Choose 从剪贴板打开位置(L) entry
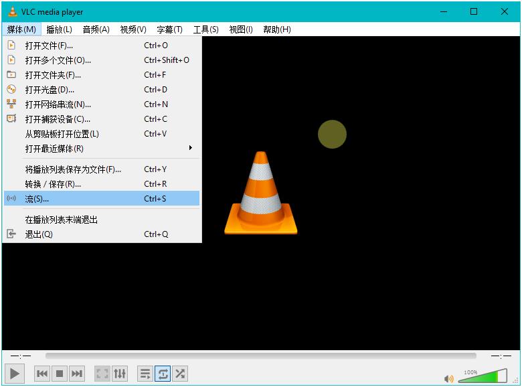522x387 pixels. point(102,134)
